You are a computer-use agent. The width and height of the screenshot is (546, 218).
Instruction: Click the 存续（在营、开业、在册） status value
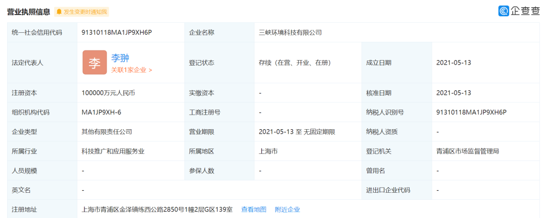[295, 63]
